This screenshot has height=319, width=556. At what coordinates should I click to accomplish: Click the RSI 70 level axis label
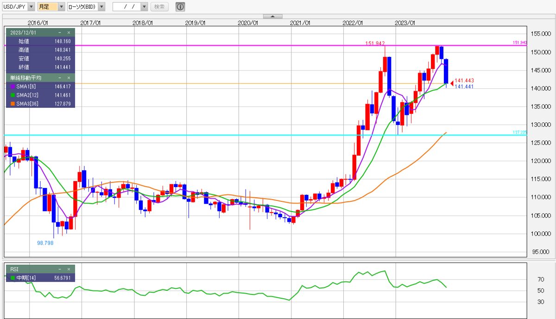pyautogui.click(x=540, y=280)
